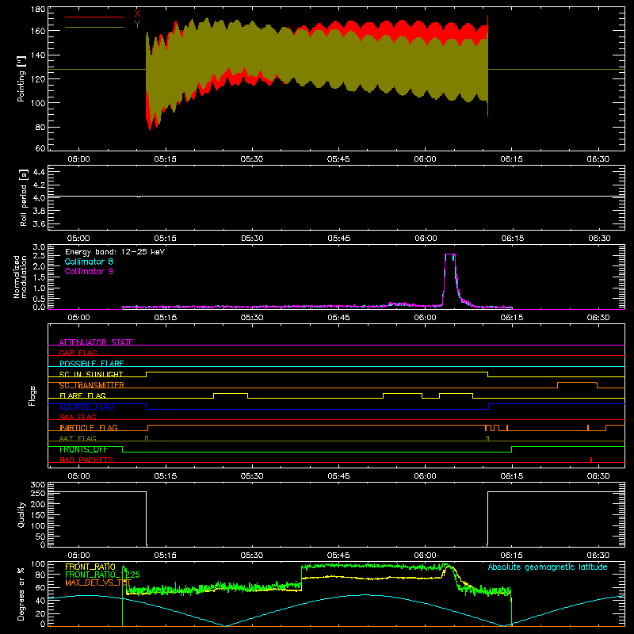Screen dimensions: 634x634
Task: Click the 'POSSIBLE_FLARE' flag label
Action: coord(91,364)
